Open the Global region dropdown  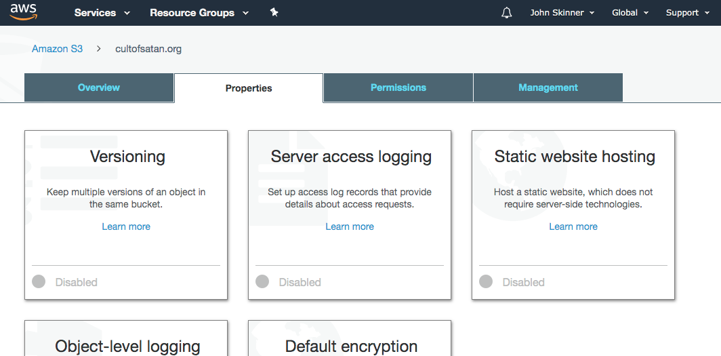point(630,13)
